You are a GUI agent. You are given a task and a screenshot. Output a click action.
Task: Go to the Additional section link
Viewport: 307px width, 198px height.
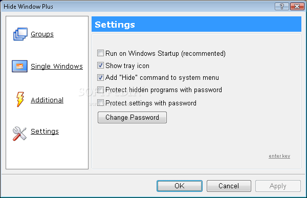[47, 100]
